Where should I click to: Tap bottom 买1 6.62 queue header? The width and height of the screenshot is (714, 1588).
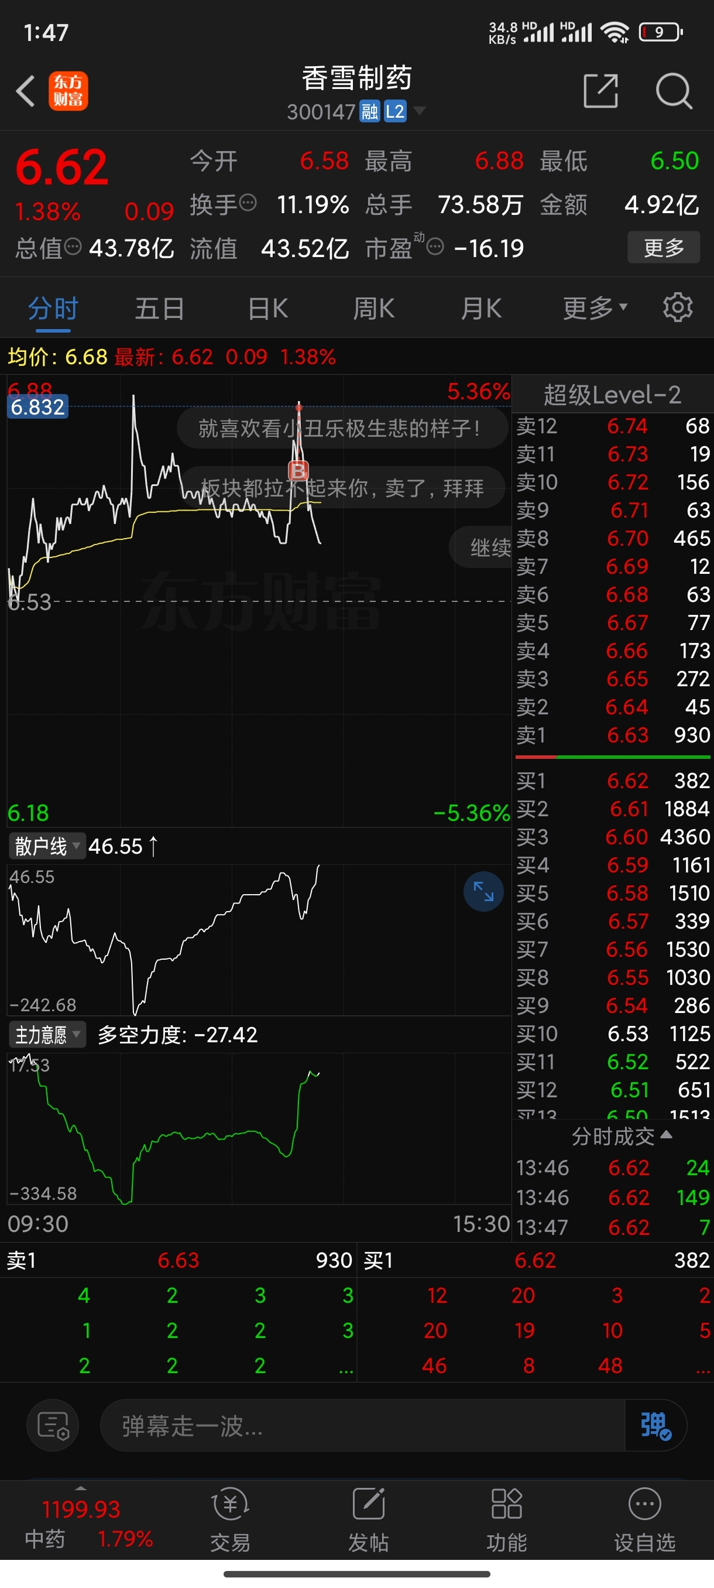pos(535,1260)
